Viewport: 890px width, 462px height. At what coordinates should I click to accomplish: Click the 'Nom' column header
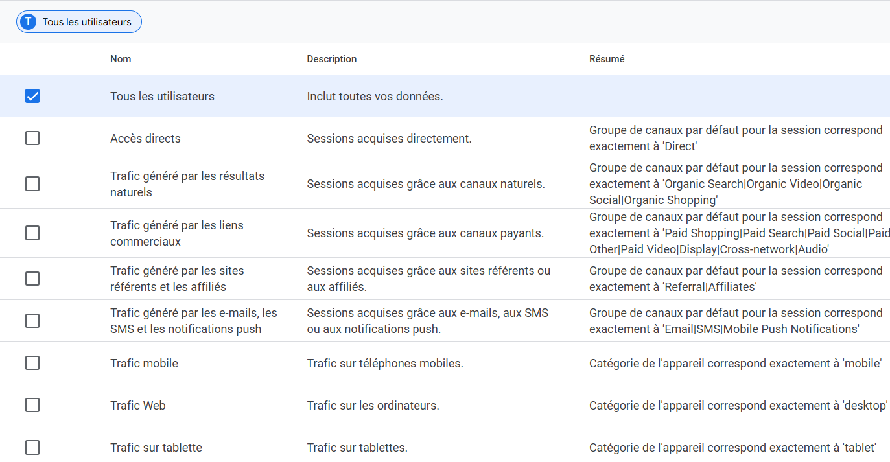[121, 59]
